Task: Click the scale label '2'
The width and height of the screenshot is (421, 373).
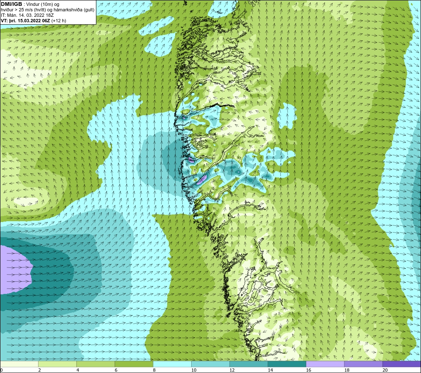Action: tap(40, 370)
